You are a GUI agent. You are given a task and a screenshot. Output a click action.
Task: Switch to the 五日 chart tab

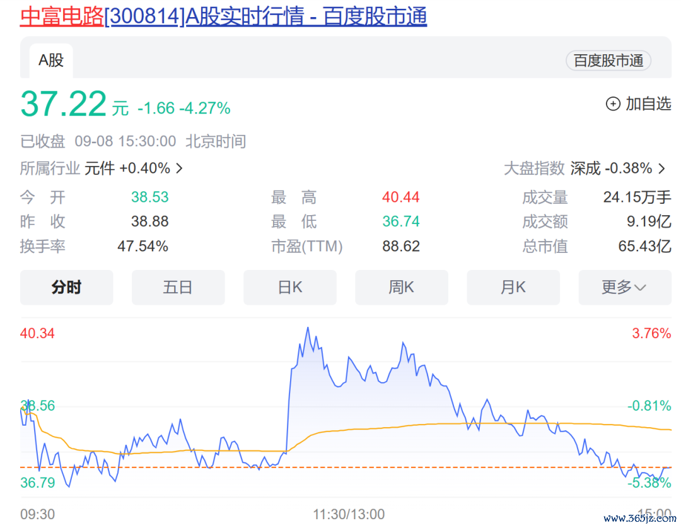tap(178, 287)
